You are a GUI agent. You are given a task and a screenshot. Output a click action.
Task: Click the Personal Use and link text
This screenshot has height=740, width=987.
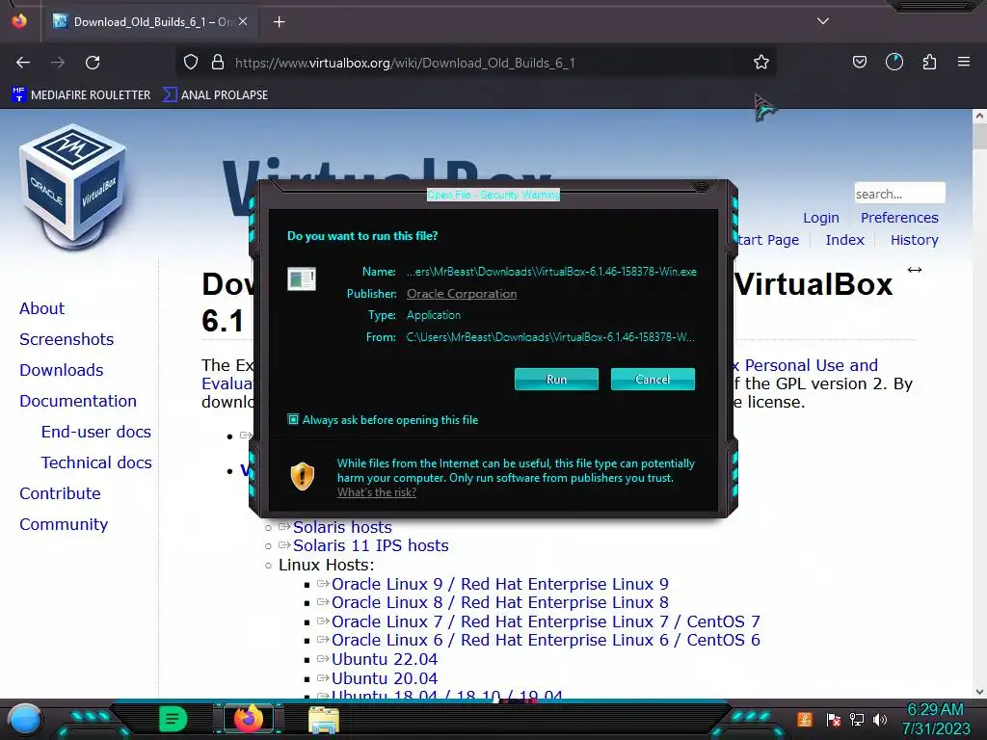(x=811, y=365)
